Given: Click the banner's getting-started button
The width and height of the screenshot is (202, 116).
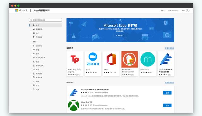Looking at the screenshot, I should (x=120, y=35).
